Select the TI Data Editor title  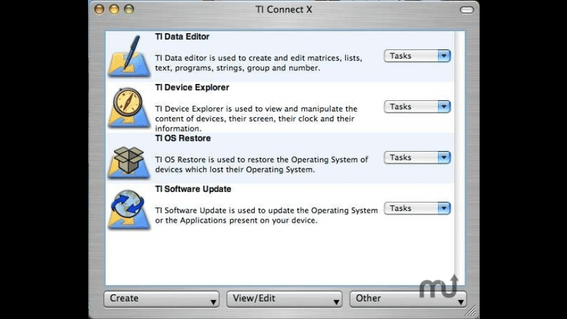point(182,37)
